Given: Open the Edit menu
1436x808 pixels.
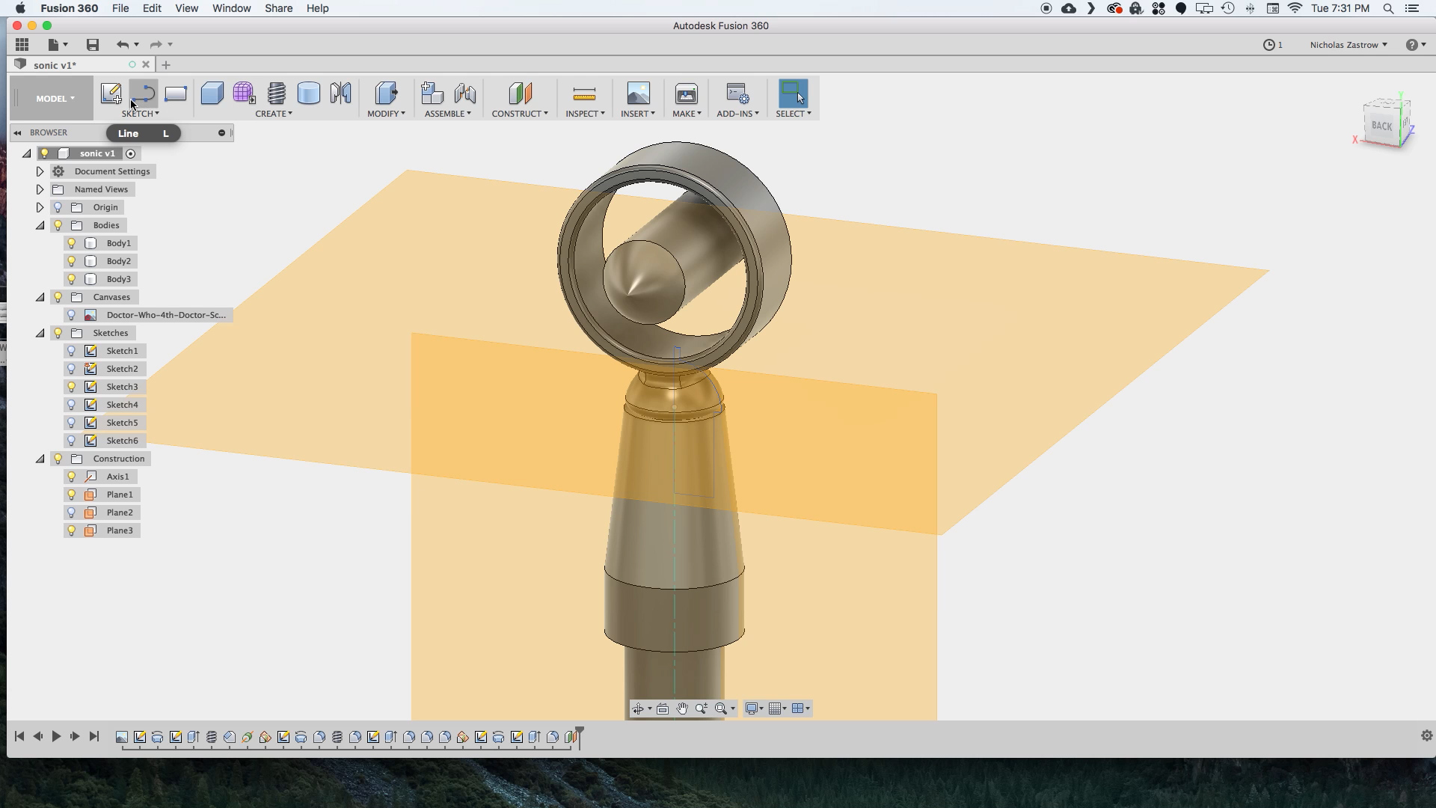Looking at the screenshot, I should [x=152, y=8].
